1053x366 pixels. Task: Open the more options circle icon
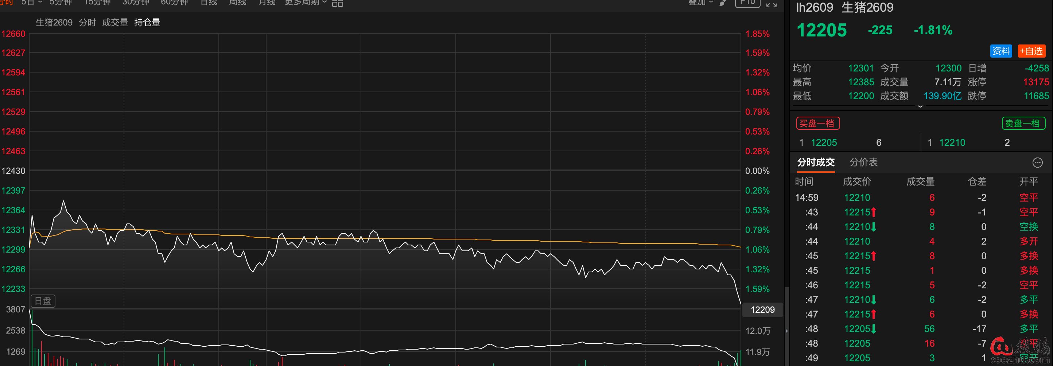(1037, 163)
